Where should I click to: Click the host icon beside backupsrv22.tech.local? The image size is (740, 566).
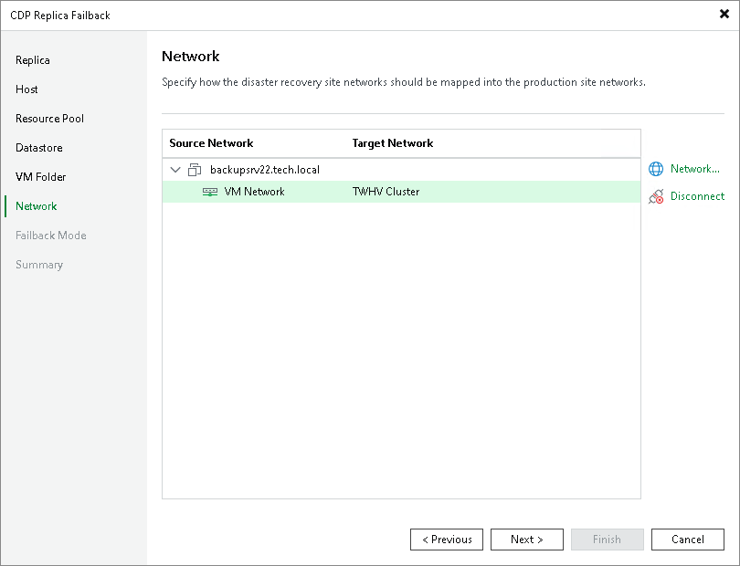tap(194, 169)
